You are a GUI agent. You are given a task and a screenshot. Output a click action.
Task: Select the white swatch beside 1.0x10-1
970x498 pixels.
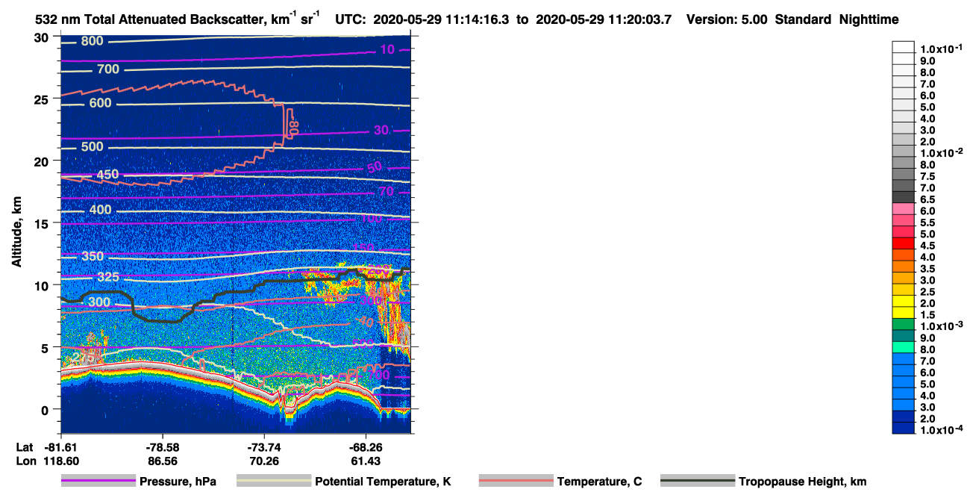pos(904,46)
